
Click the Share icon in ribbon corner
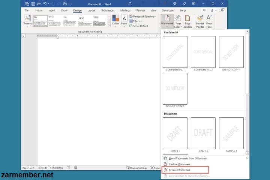coord(212,10)
